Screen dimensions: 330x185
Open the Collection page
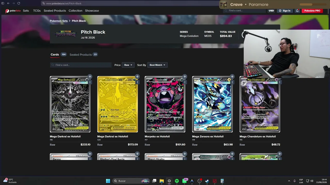(x=75, y=11)
